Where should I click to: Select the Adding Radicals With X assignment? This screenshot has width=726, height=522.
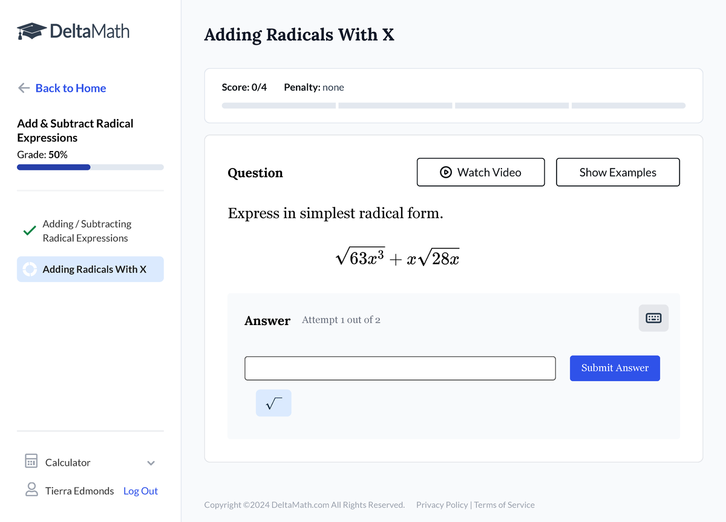(90, 269)
